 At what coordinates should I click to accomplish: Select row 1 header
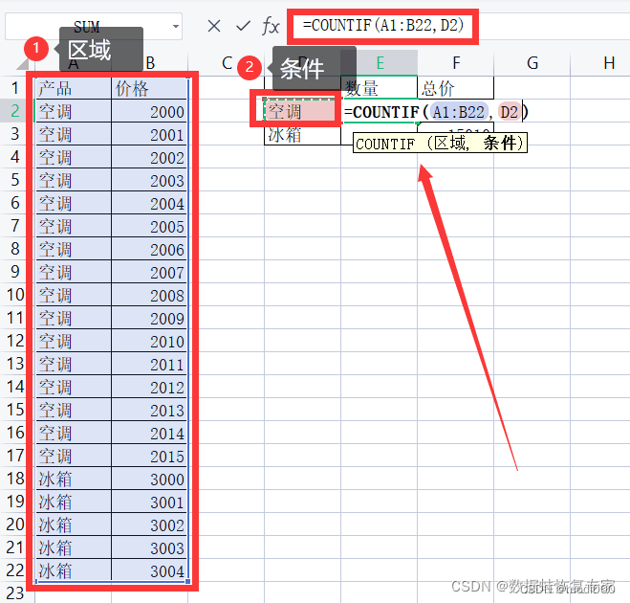(15, 88)
